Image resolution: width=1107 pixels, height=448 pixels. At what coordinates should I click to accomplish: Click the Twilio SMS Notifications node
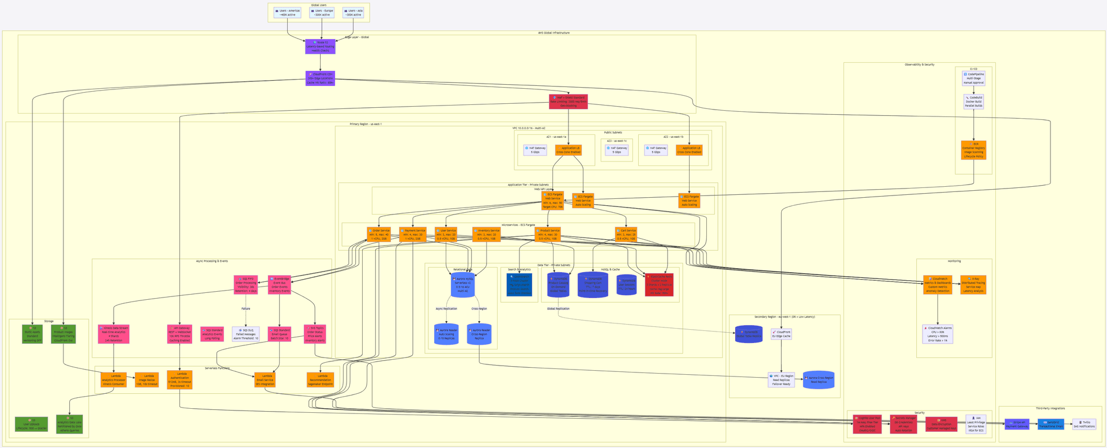coord(1084,424)
